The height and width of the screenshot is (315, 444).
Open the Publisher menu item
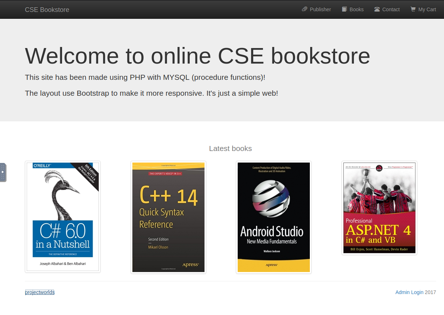coord(320,9)
